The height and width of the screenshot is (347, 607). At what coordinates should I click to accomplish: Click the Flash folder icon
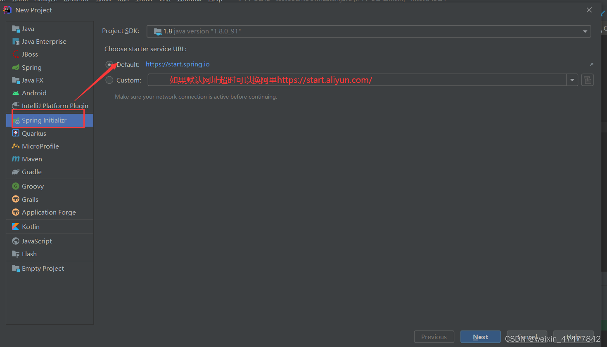click(x=16, y=254)
